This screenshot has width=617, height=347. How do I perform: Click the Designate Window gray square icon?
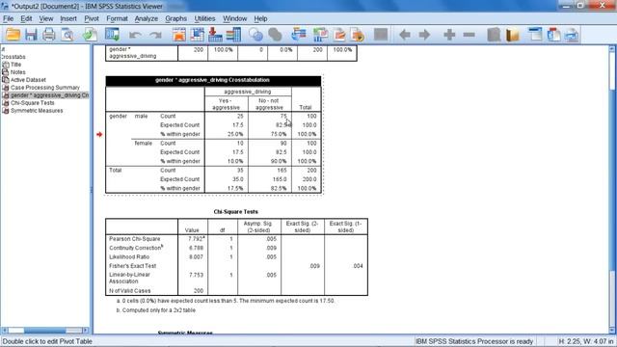pos(381,35)
